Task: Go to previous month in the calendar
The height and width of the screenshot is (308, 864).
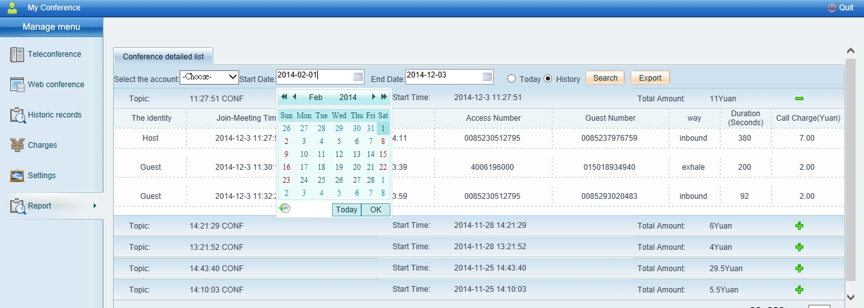Action: tap(295, 97)
